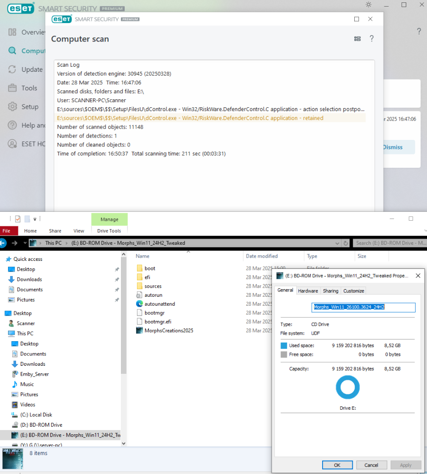Click the drive label field in Properties
The image size is (427, 474).
pos(364,307)
